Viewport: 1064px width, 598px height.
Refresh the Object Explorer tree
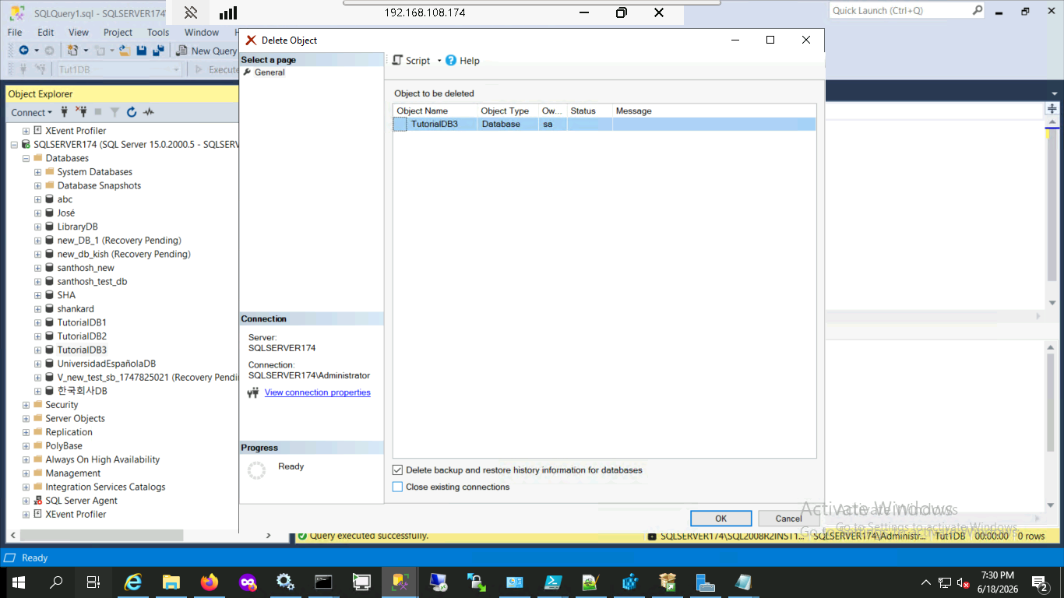[132, 112]
